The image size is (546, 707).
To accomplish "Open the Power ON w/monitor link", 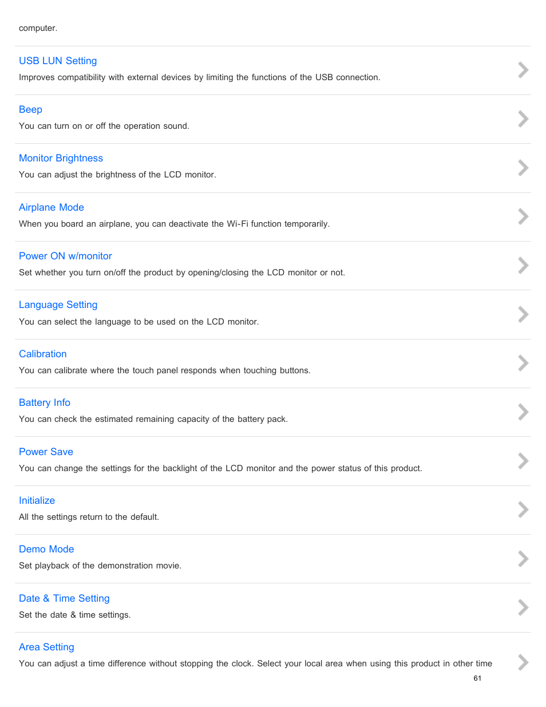I will click(65, 256).
